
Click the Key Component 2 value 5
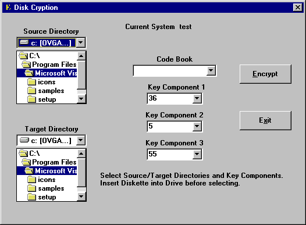(151, 126)
